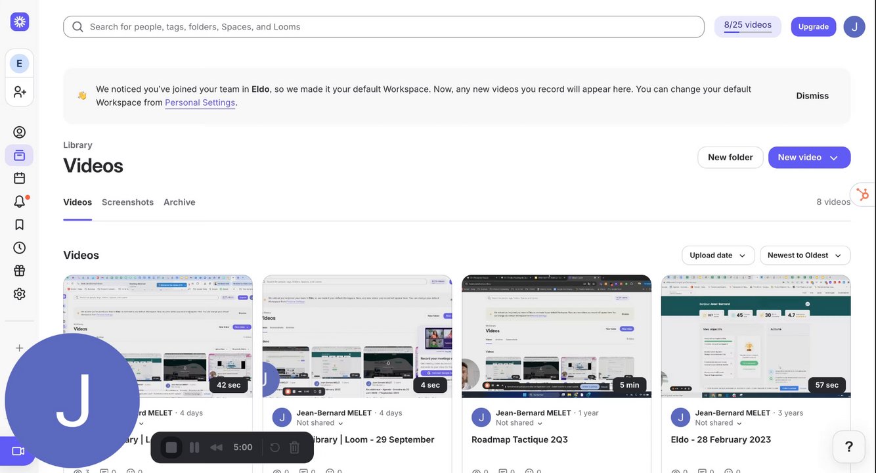
Task: Click the Loom logo icon
Action: (20, 22)
